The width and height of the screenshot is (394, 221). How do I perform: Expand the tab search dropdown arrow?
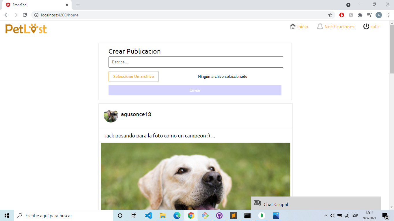pos(348,5)
